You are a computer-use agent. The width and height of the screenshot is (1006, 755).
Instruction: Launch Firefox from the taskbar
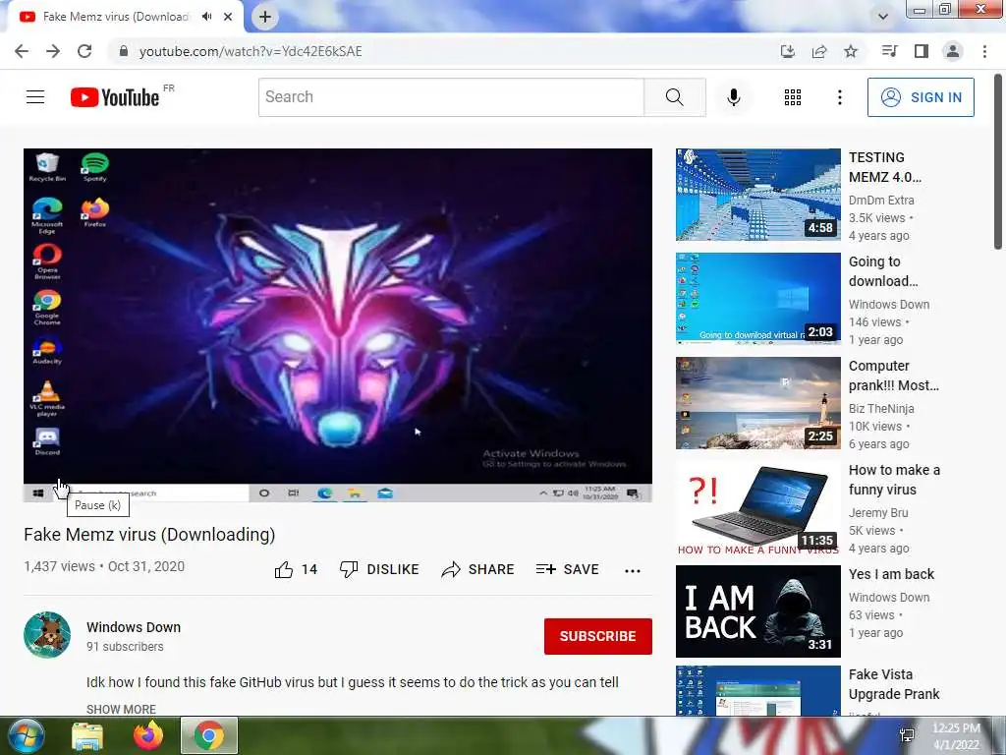[x=148, y=735]
